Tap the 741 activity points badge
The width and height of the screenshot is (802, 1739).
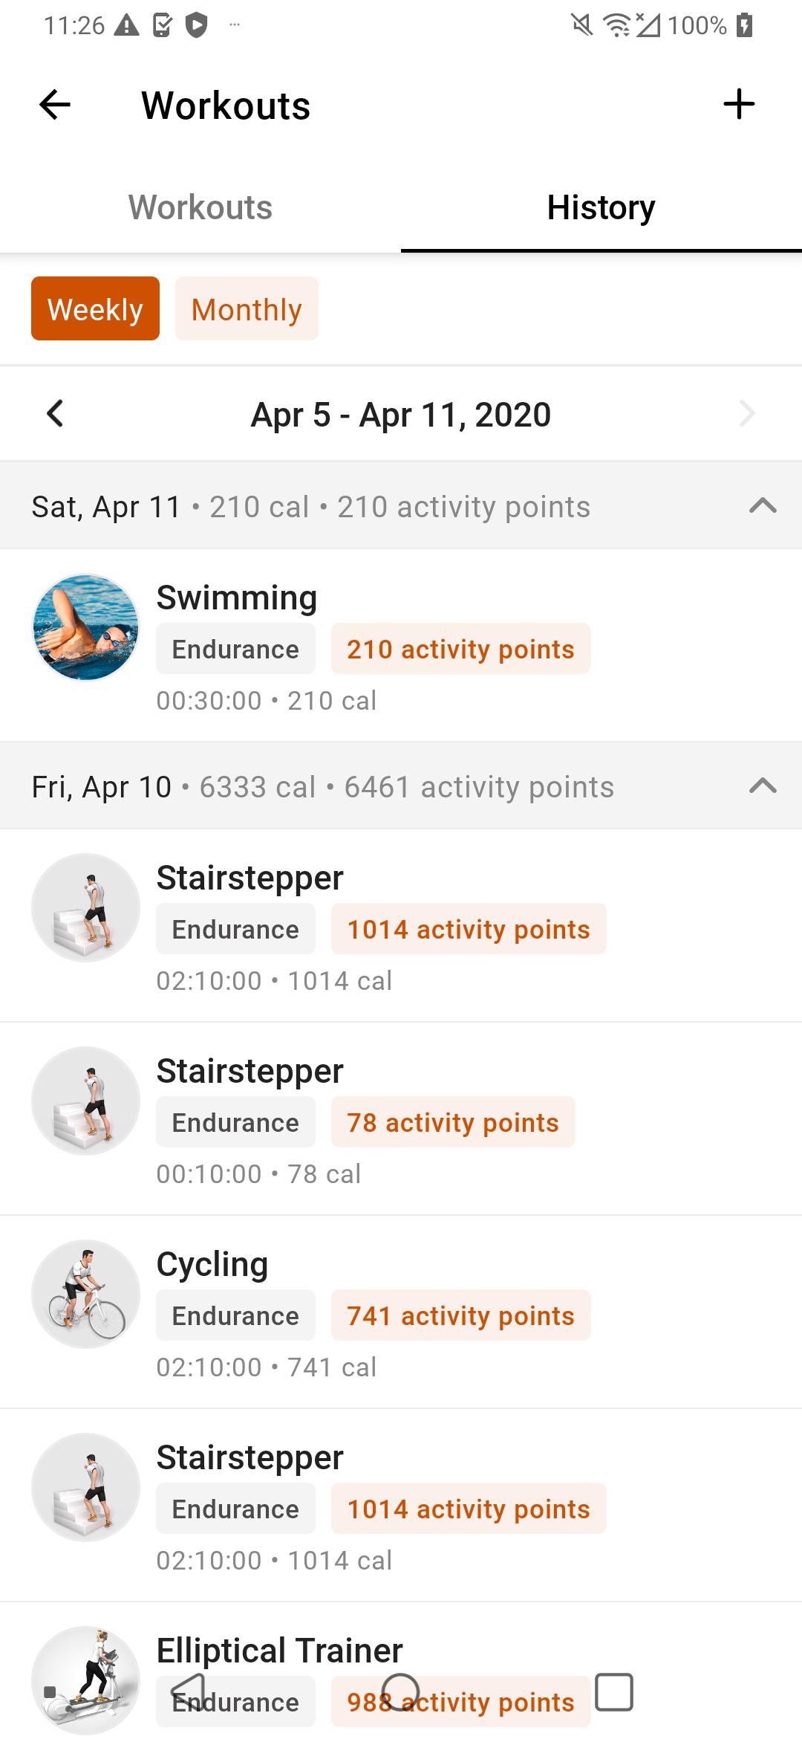click(460, 1315)
